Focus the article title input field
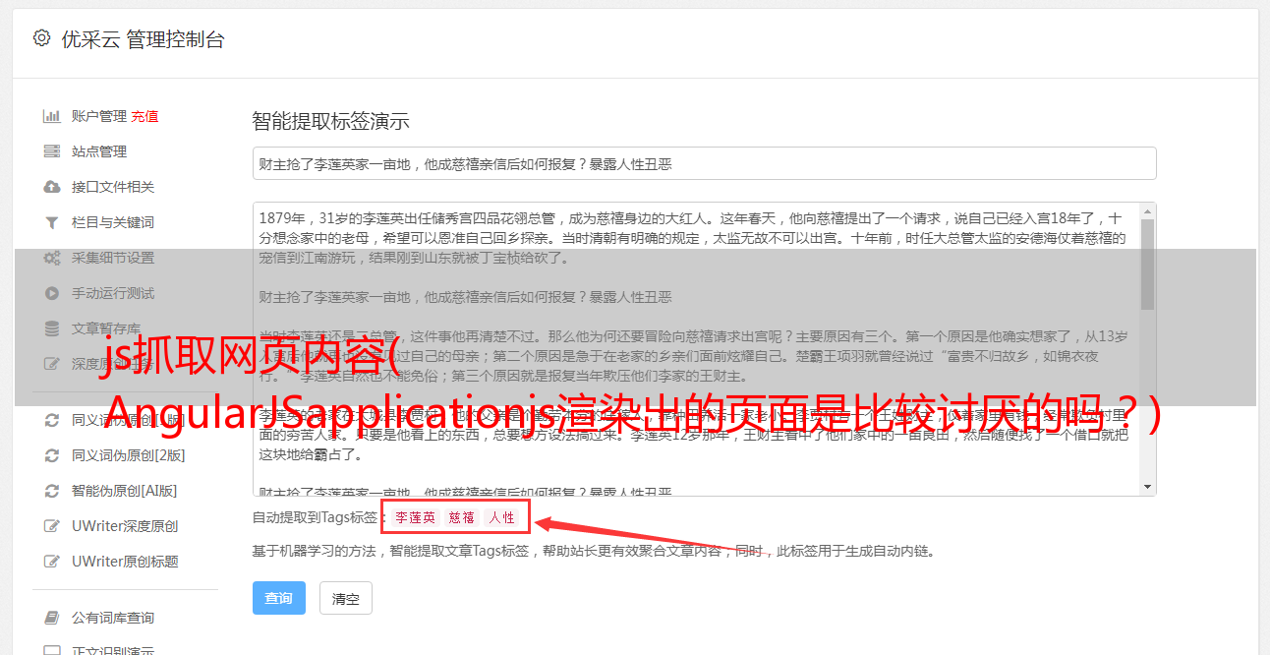Viewport: 1270px width, 655px height. click(x=704, y=163)
